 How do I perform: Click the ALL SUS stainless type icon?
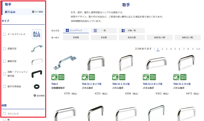[37, 34]
